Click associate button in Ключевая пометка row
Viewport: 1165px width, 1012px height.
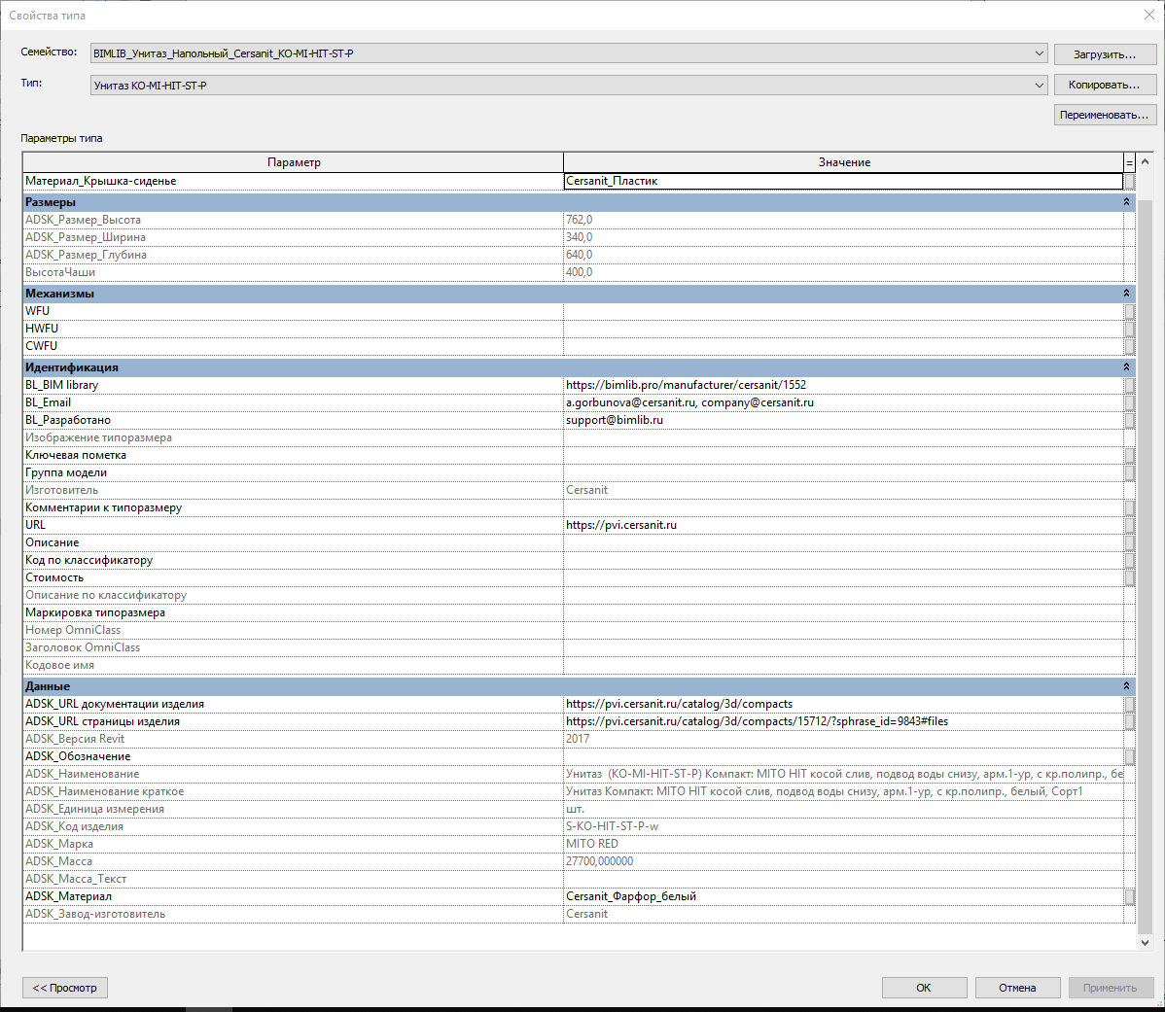1129,455
